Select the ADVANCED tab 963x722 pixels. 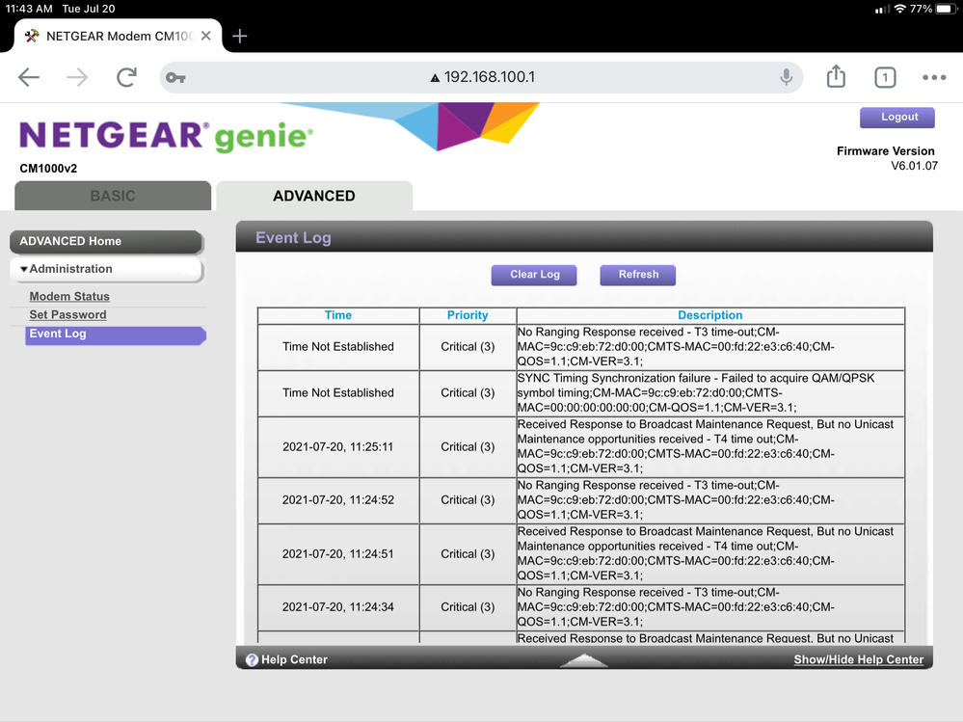coord(314,196)
